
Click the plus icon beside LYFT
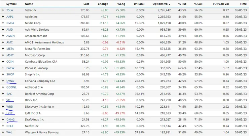point(3,113)
